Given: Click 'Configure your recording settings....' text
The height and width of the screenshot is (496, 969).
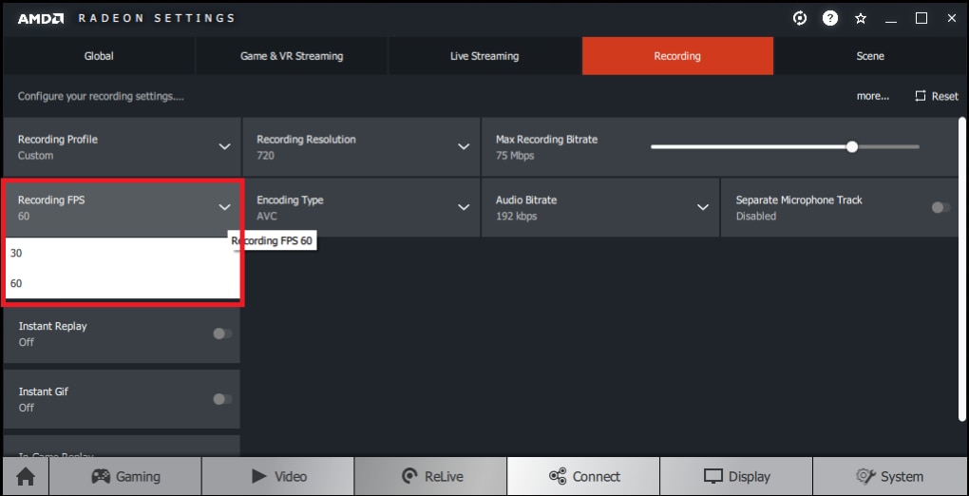Looking at the screenshot, I should coord(101,97).
